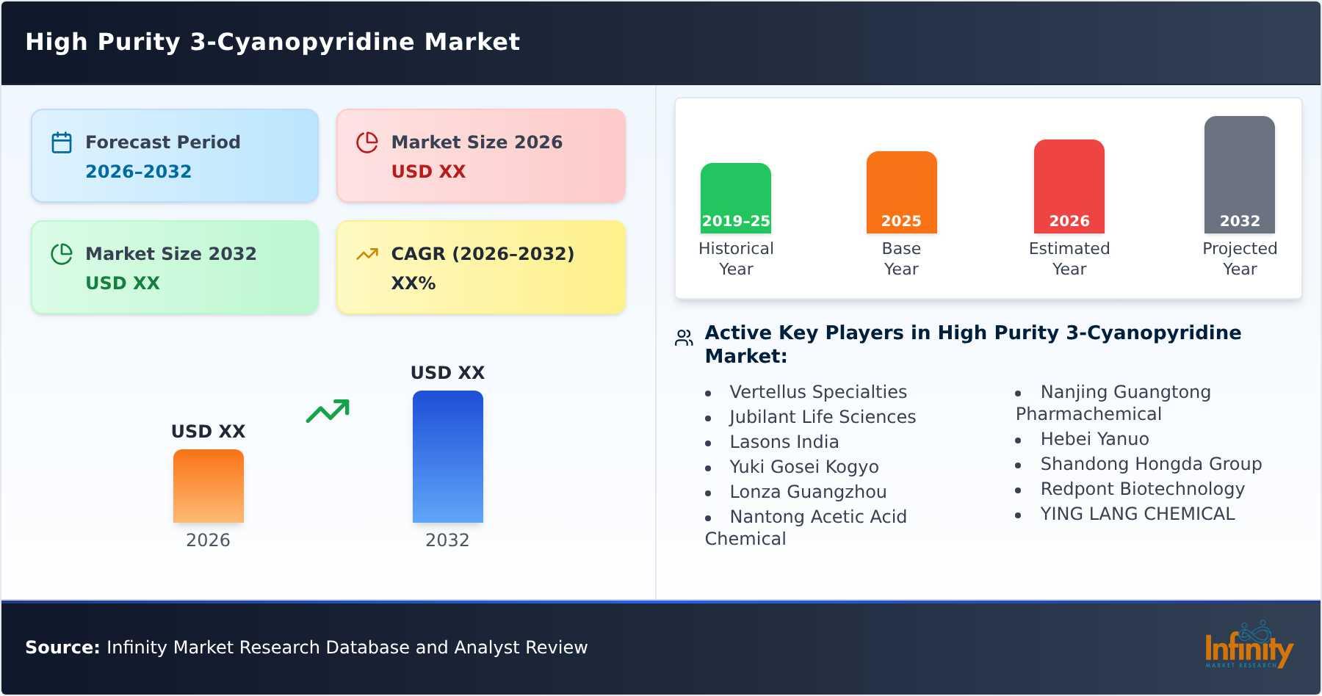Viewport: 1322px width, 696px height.
Task: Click the High Purity 3-Cyanopyridine Market title
Action: pyautogui.click(x=272, y=42)
